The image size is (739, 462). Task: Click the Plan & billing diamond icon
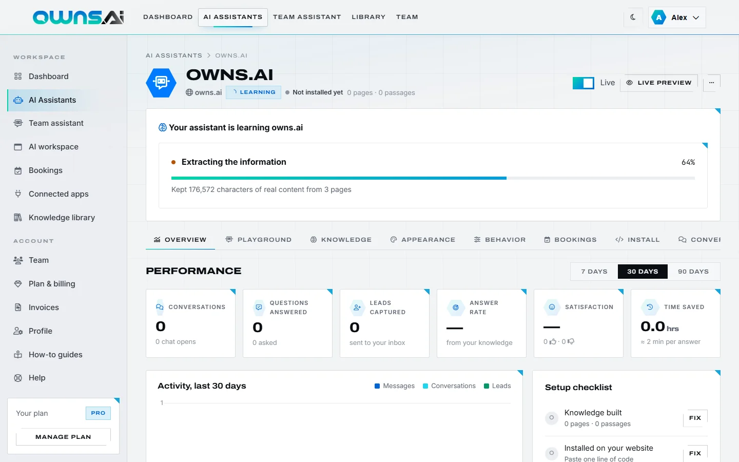click(x=18, y=284)
